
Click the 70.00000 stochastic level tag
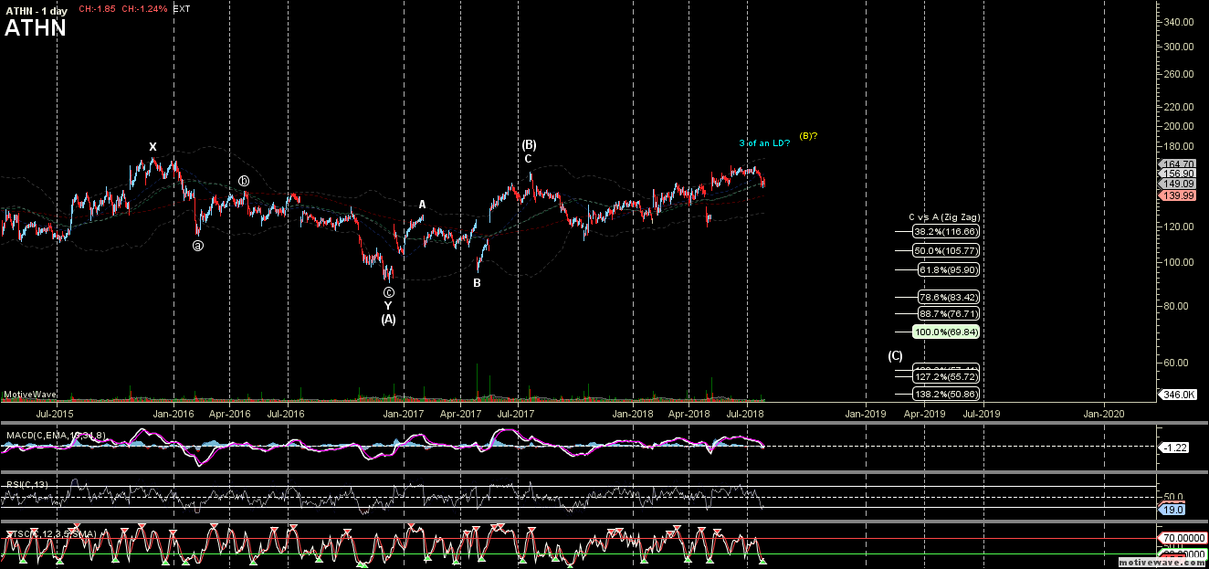(1182, 539)
